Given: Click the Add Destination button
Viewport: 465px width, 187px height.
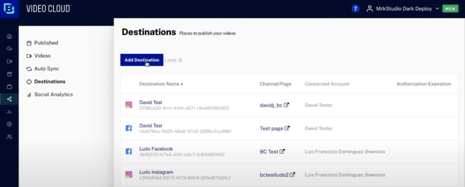Looking at the screenshot, I should point(142,60).
